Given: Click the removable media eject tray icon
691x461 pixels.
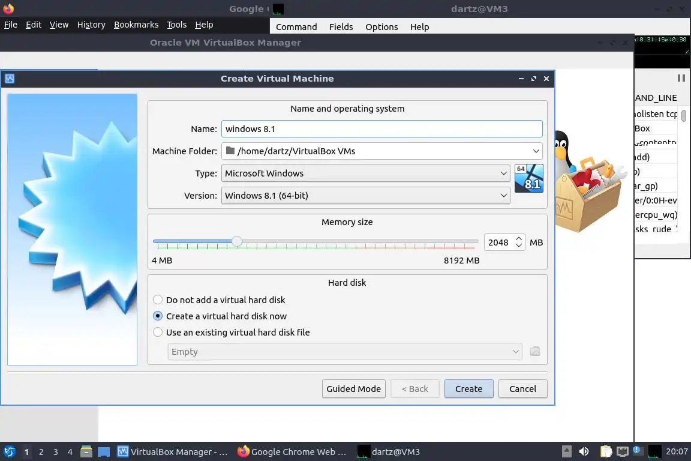Looking at the screenshot, I should 567,451.
